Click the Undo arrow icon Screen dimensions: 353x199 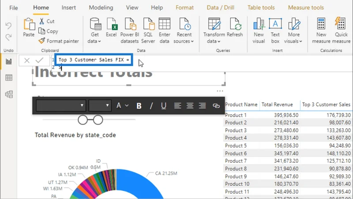[8, 26]
